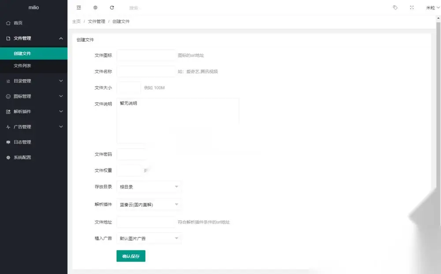Click the 例如 100M hint text
This screenshot has height=274, width=441.
[154, 88]
